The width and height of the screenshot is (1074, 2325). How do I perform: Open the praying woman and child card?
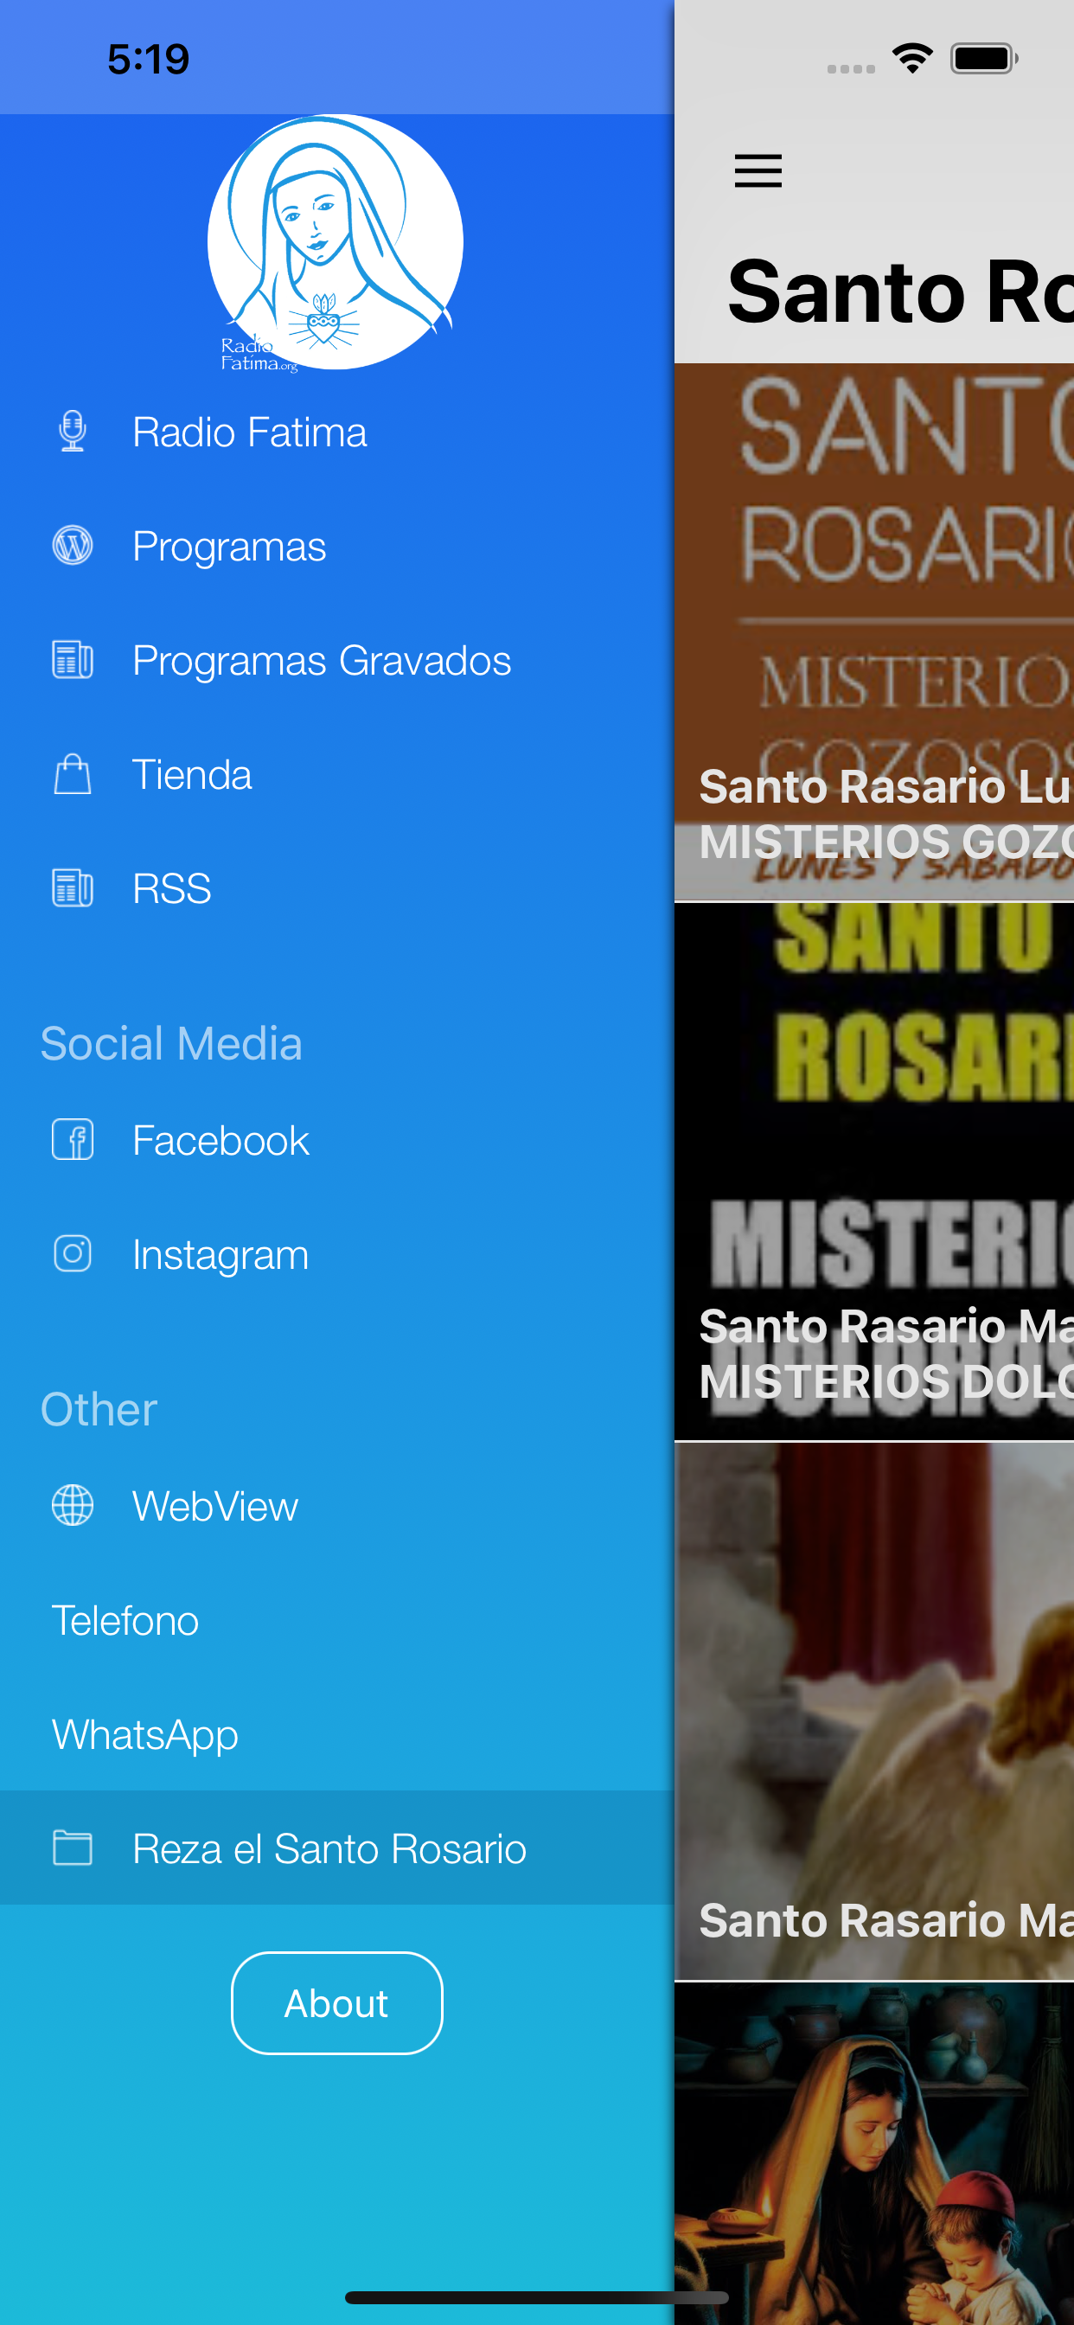tap(873, 2154)
